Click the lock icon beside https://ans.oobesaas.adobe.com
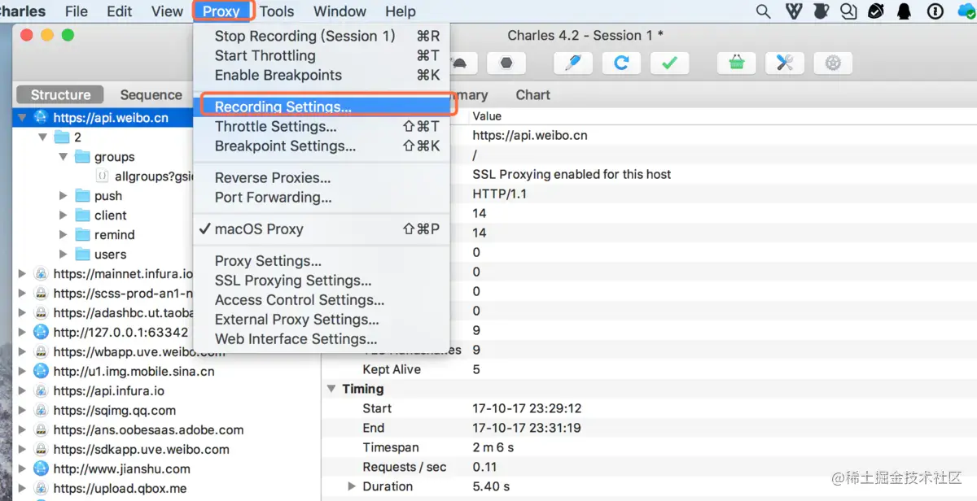The height and width of the screenshot is (501, 977). (41, 429)
